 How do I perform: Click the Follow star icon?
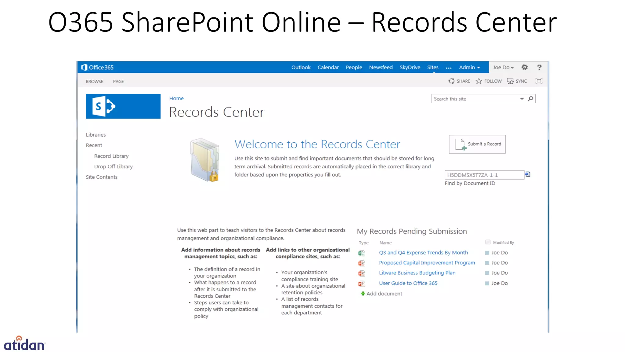point(479,81)
